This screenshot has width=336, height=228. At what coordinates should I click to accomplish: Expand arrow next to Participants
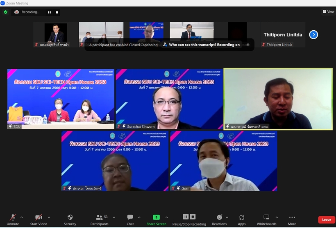(x=114, y=217)
